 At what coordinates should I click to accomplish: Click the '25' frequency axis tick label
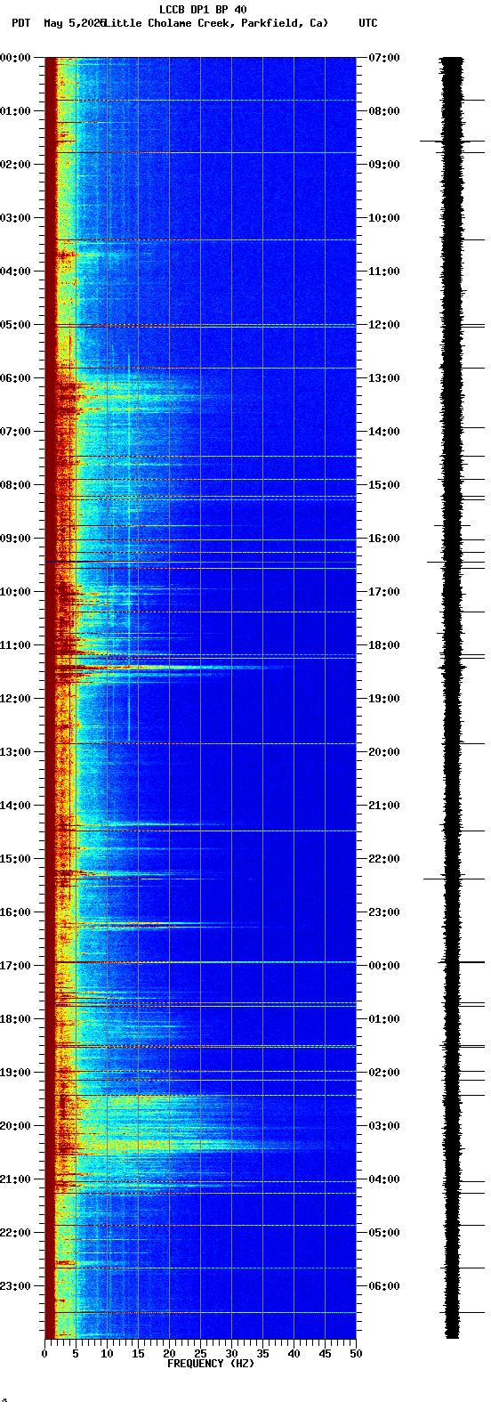point(200,1354)
